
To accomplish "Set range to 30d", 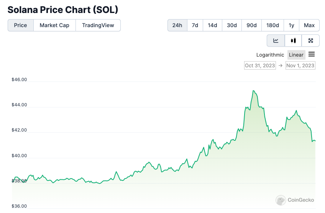I will pos(231,25).
